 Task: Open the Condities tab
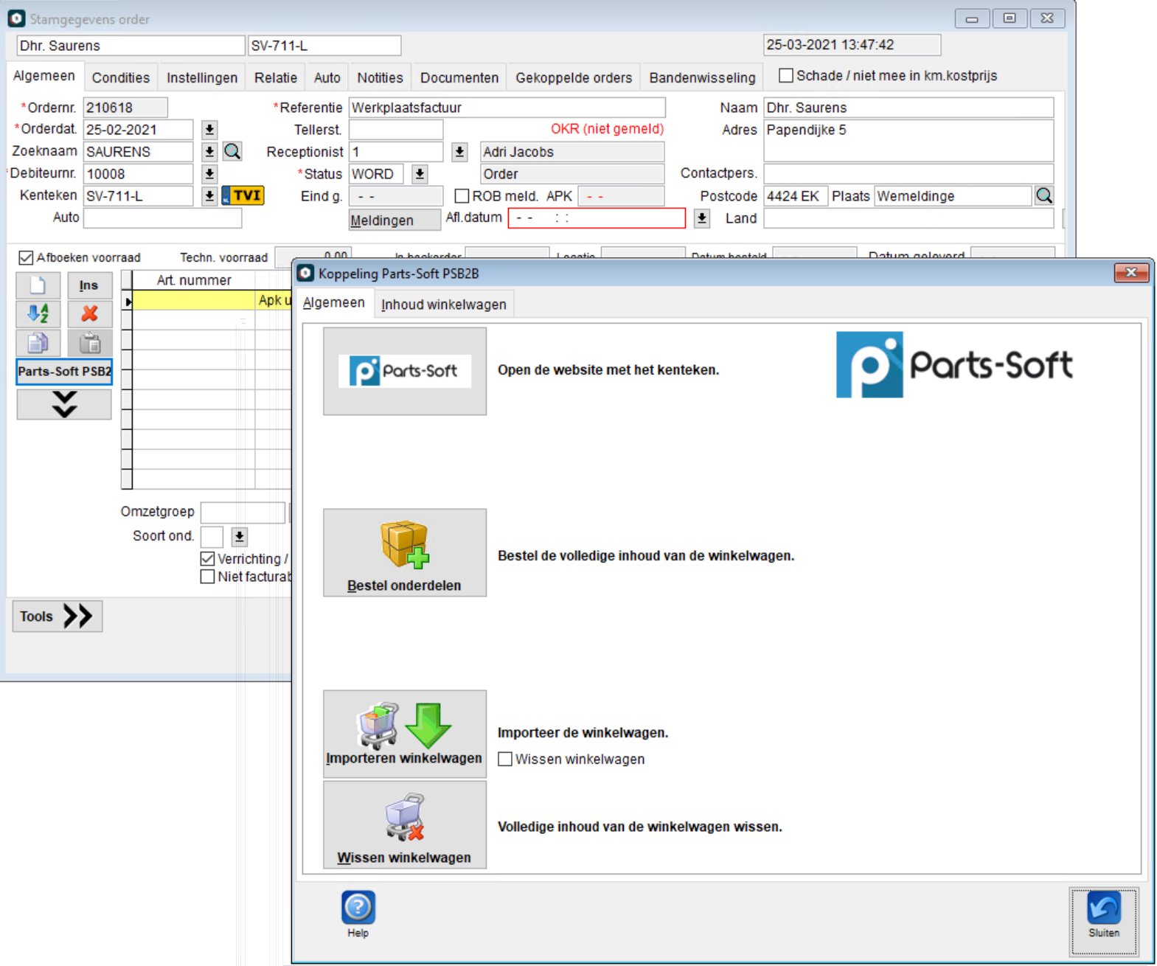pyautogui.click(x=121, y=77)
